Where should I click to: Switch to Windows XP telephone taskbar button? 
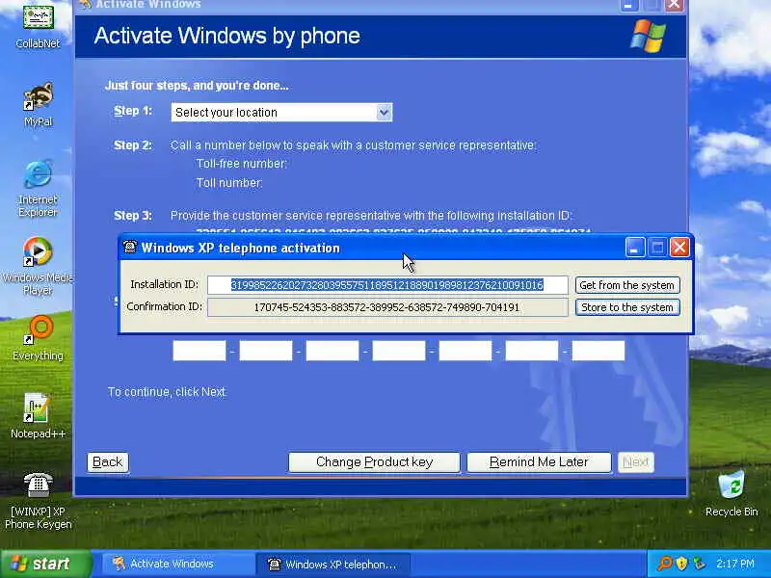[x=332, y=564]
